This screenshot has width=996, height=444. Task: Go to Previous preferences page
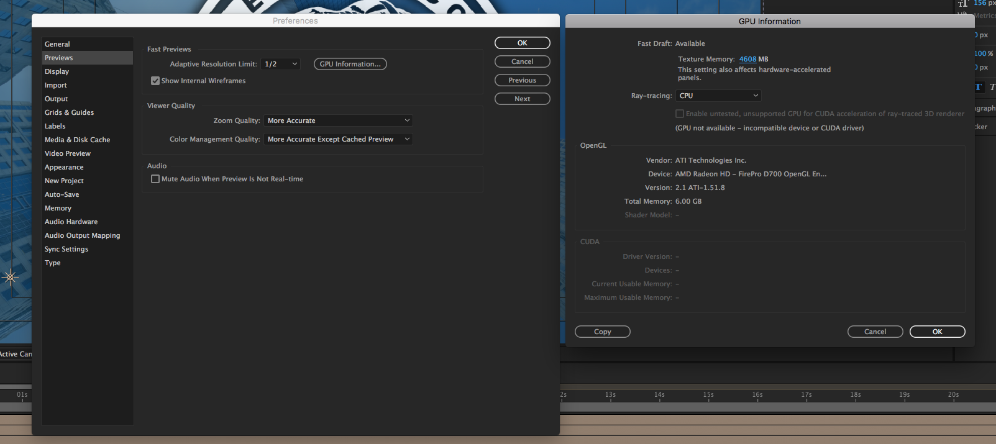pyautogui.click(x=523, y=80)
